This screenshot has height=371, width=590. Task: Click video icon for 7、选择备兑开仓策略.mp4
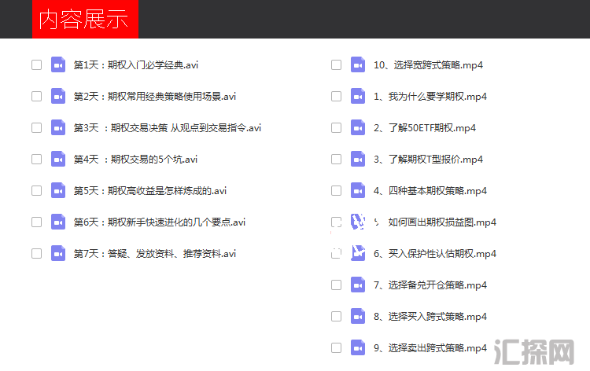(358, 285)
